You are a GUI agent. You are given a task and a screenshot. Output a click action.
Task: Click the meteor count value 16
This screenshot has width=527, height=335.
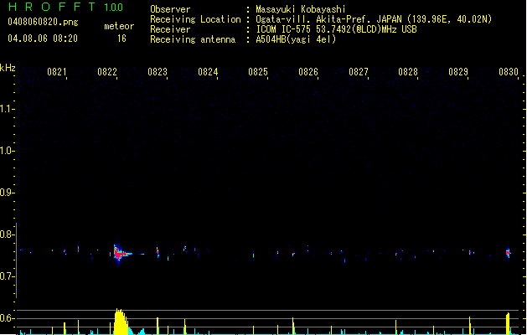point(121,39)
